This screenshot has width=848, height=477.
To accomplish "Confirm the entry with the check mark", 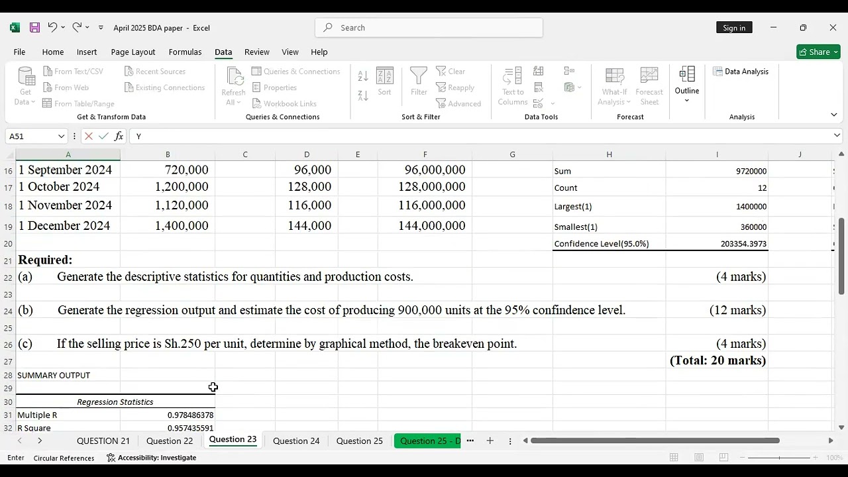I will point(103,136).
